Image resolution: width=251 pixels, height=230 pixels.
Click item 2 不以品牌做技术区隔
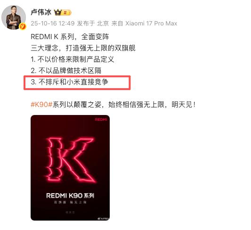tap(66, 71)
